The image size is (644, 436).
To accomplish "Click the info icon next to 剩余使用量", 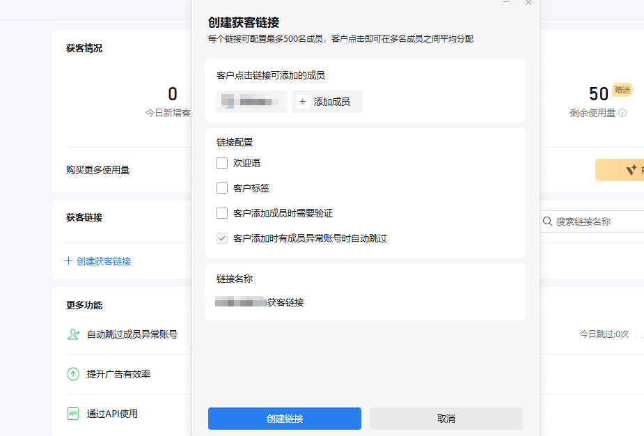I will coord(622,113).
